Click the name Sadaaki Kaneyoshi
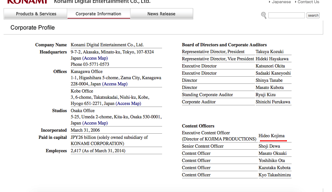This screenshot has width=332, height=192. click(273, 73)
